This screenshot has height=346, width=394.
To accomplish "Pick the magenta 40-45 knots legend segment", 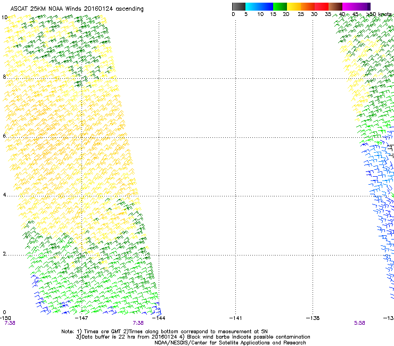I will pyautogui.click(x=349, y=6).
